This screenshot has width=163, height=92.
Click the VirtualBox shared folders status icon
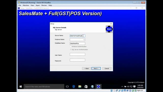click(x=122, y=90)
